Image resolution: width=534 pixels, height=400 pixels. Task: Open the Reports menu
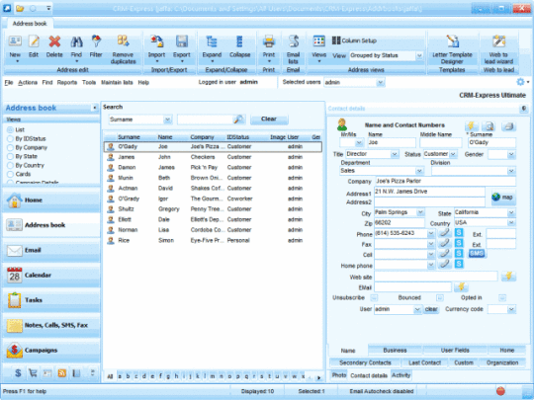tap(67, 82)
